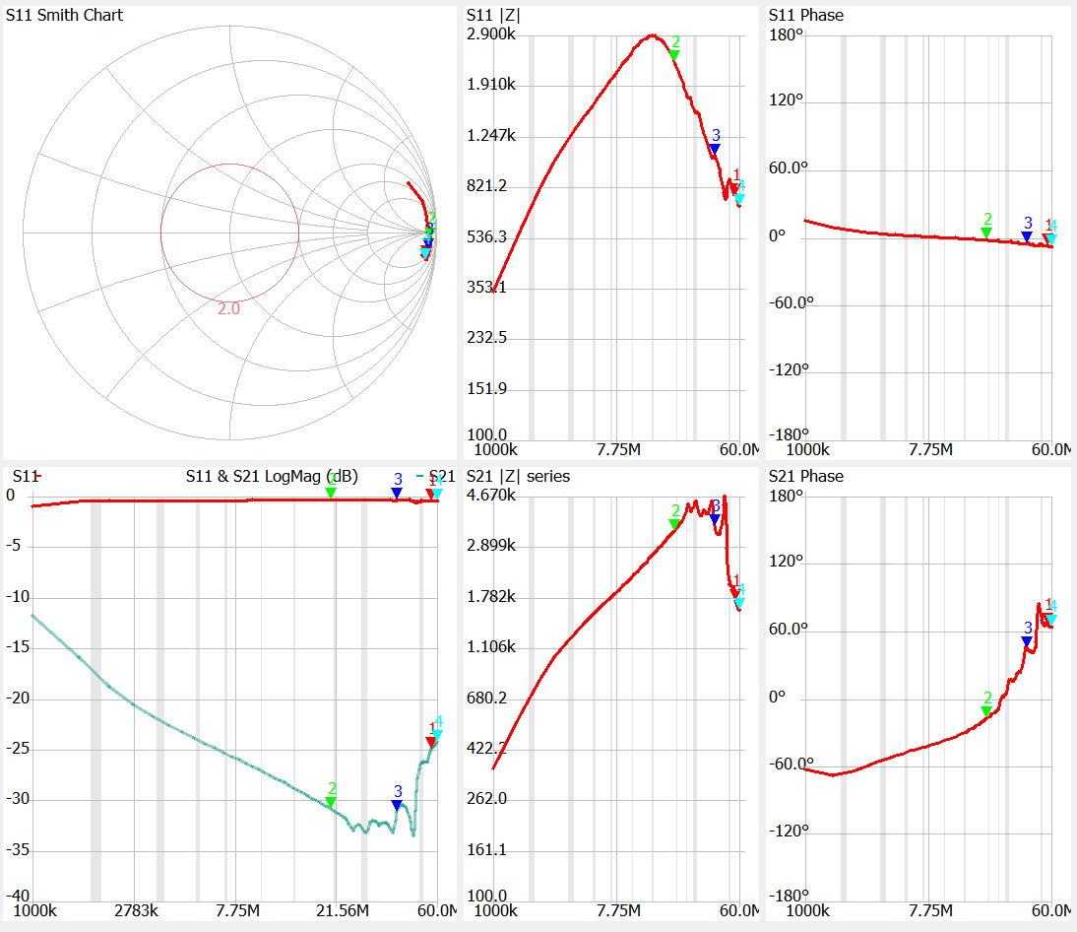Click green marker 2 on S21 |Z| series chart

pos(674,524)
